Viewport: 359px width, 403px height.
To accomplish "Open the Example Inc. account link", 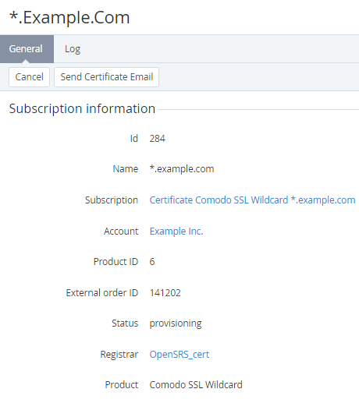I will [x=176, y=231].
